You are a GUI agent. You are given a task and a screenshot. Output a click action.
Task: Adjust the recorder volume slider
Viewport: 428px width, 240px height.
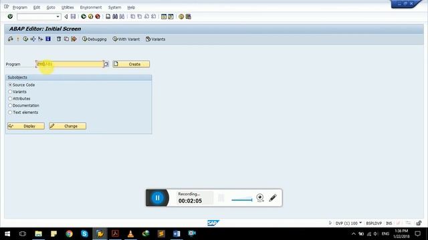pyautogui.click(x=242, y=200)
